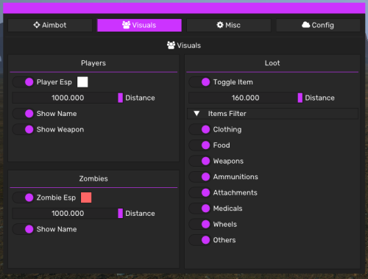Click the Players distance slider

pos(68,98)
